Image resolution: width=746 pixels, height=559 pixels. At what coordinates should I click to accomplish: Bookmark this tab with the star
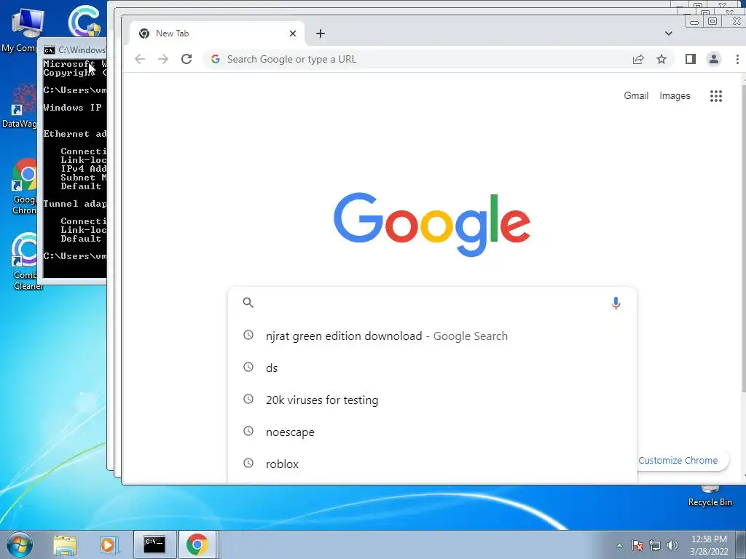click(x=661, y=59)
